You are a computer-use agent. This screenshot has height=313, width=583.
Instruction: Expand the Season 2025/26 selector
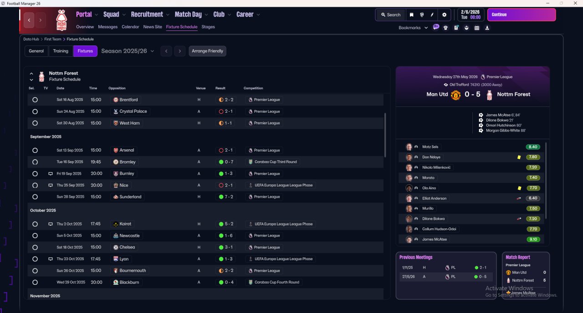click(x=128, y=51)
